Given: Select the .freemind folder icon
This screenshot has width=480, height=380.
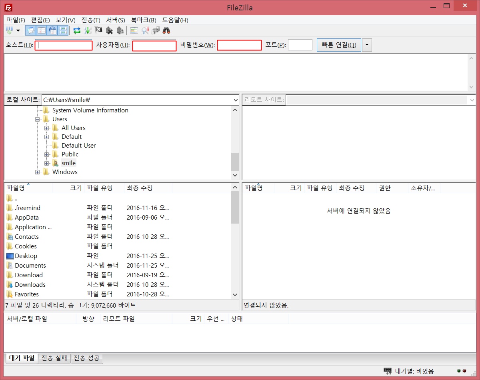Looking at the screenshot, I should (x=10, y=208).
